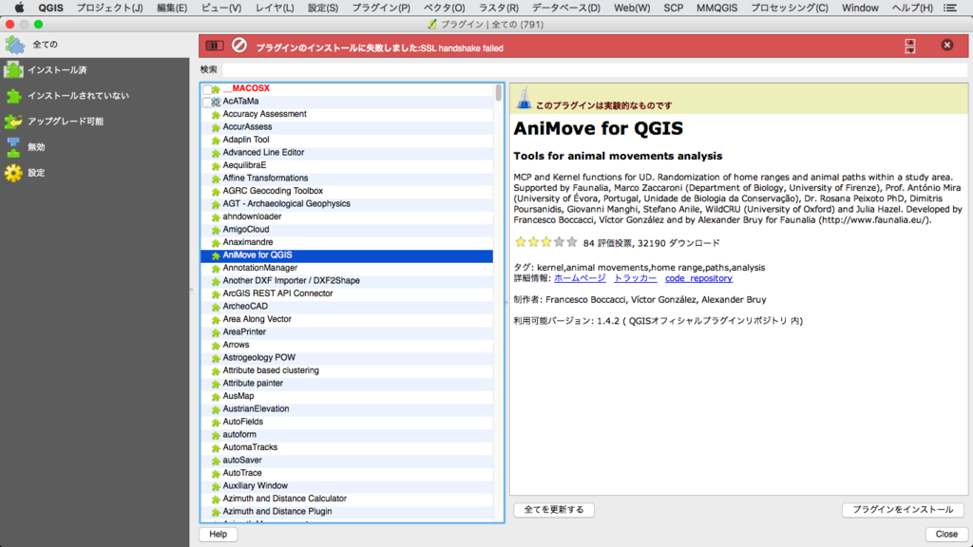973x547 pixels.
Task: Open the トラッカー link
Action: (x=635, y=278)
